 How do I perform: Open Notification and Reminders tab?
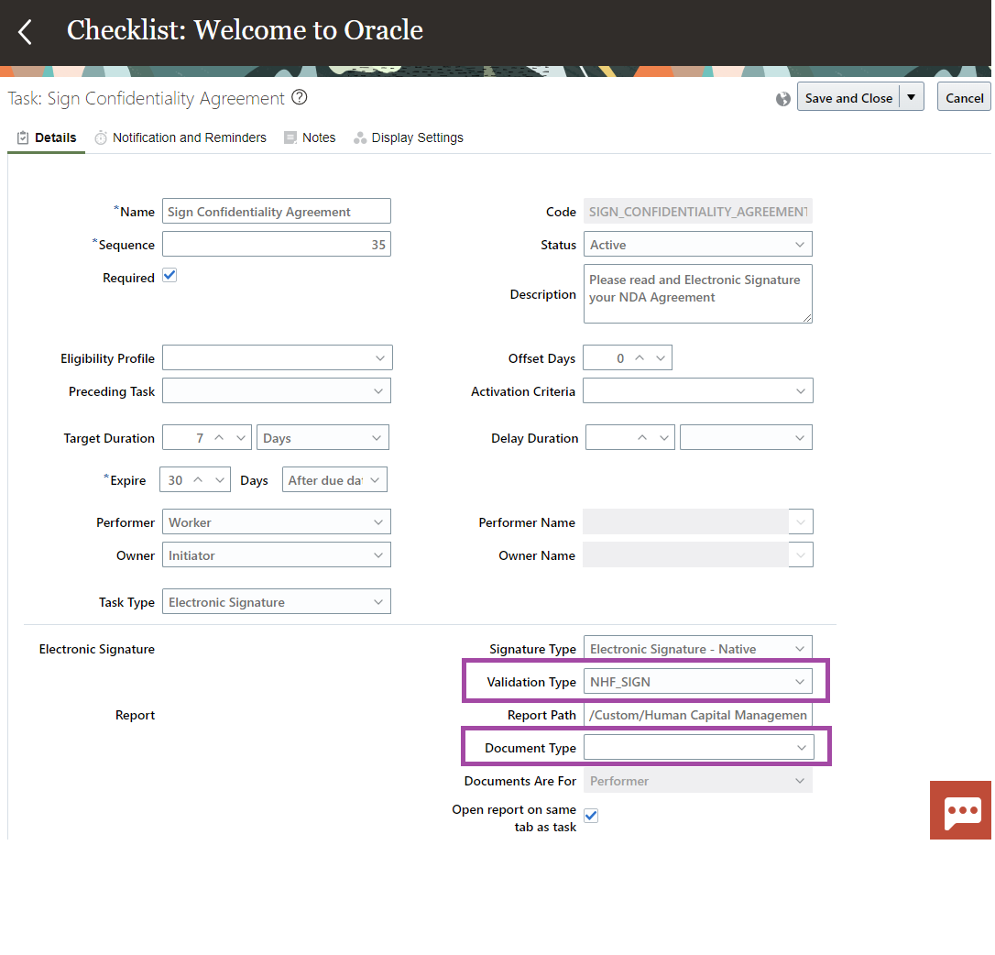click(x=180, y=137)
